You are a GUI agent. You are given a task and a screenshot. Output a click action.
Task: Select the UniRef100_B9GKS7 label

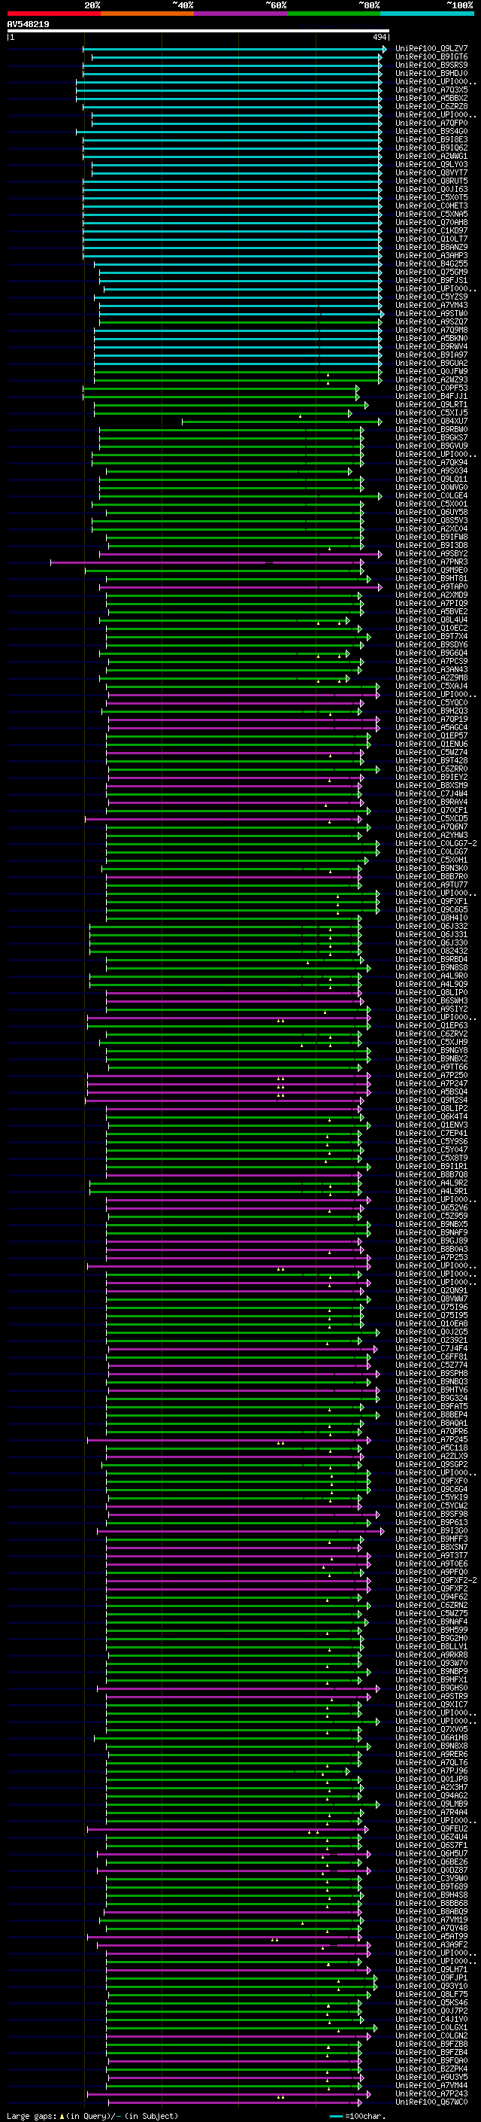pyautogui.click(x=431, y=437)
